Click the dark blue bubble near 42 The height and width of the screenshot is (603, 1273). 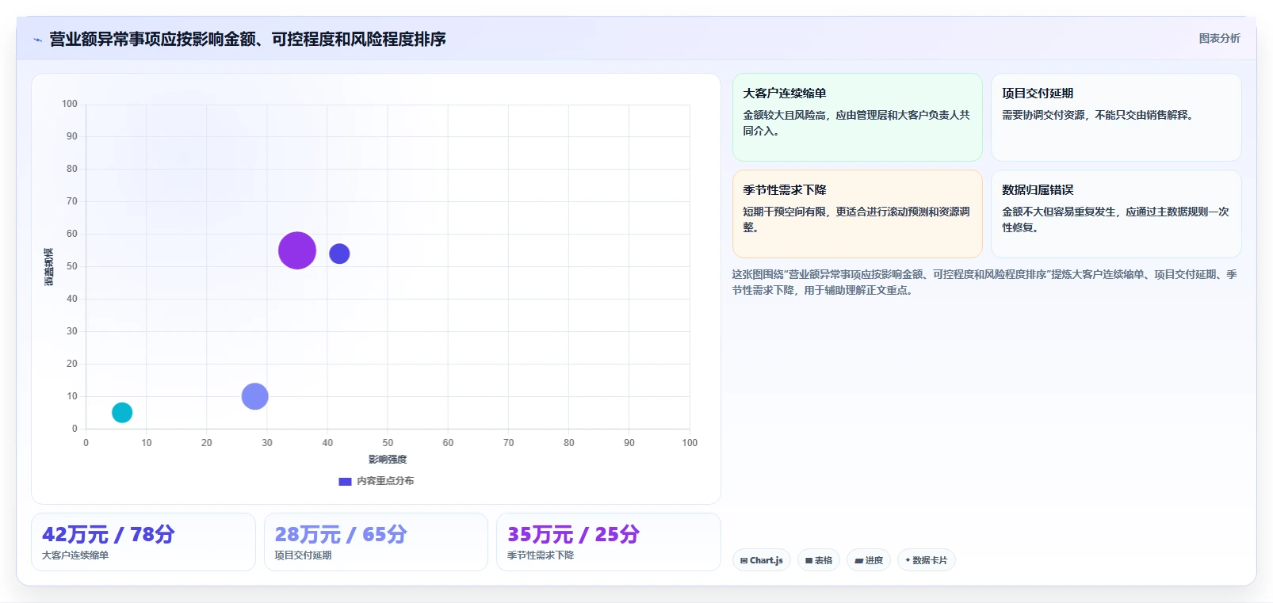[x=339, y=254]
